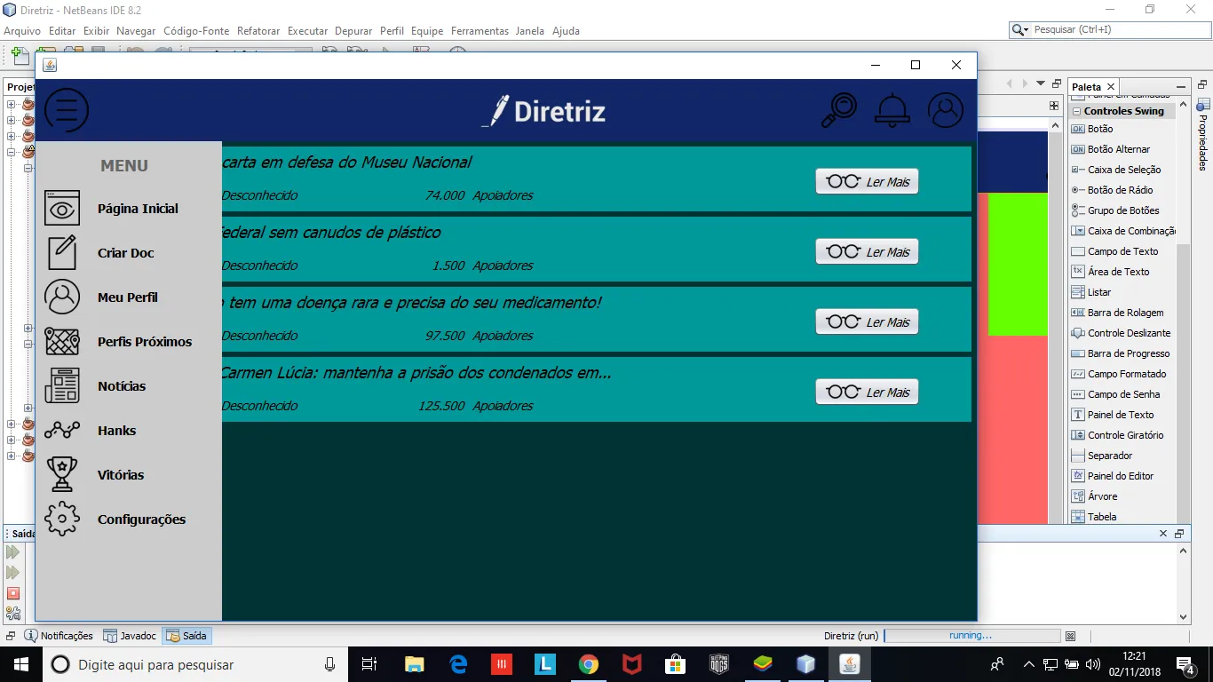Click the running progress bar
Screen dimensions: 1213x682
pyautogui.click(x=971, y=636)
